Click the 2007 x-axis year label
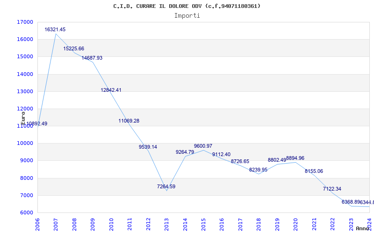Screen dimensions: 374x233 click(56, 224)
